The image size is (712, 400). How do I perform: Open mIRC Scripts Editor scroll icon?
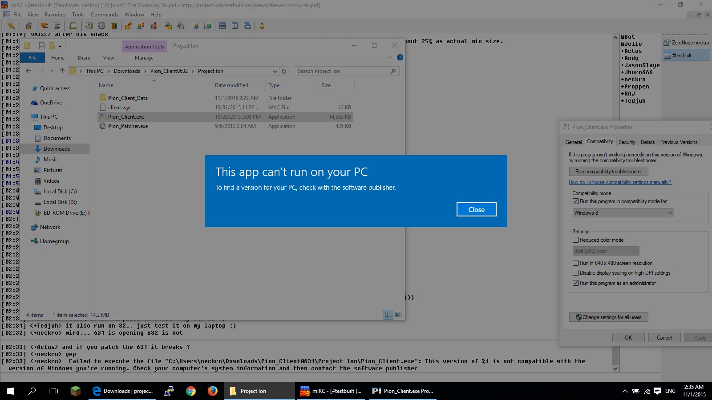coord(73,26)
